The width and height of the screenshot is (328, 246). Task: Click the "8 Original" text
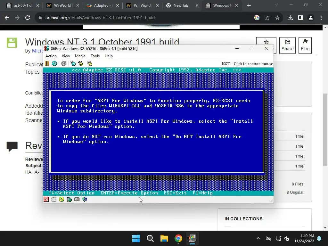(295, 193)
